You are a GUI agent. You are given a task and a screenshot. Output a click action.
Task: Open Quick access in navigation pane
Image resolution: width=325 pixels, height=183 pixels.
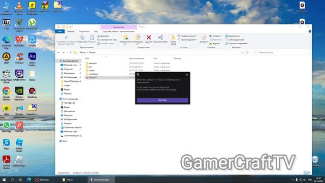70,61
